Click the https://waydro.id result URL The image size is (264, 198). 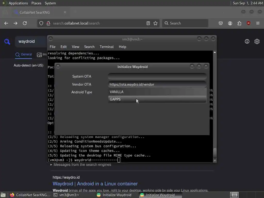point(66,177)
